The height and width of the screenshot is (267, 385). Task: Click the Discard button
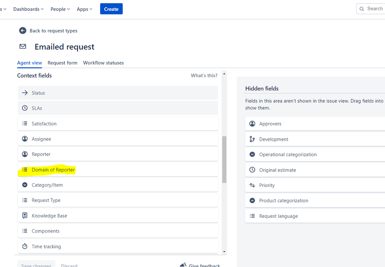point(69,265)
